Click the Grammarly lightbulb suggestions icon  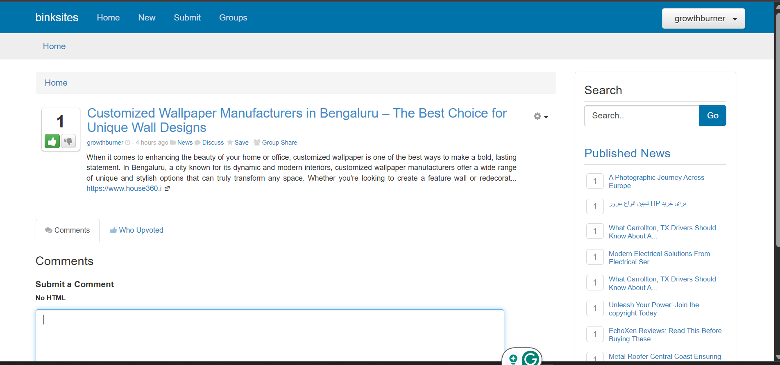[x=513, y=359]
